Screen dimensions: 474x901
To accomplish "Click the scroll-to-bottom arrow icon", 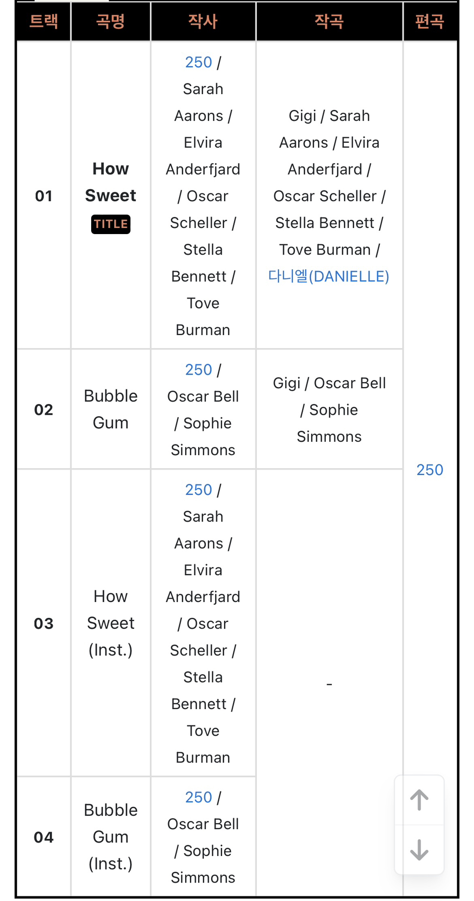I will click(419, 850).
